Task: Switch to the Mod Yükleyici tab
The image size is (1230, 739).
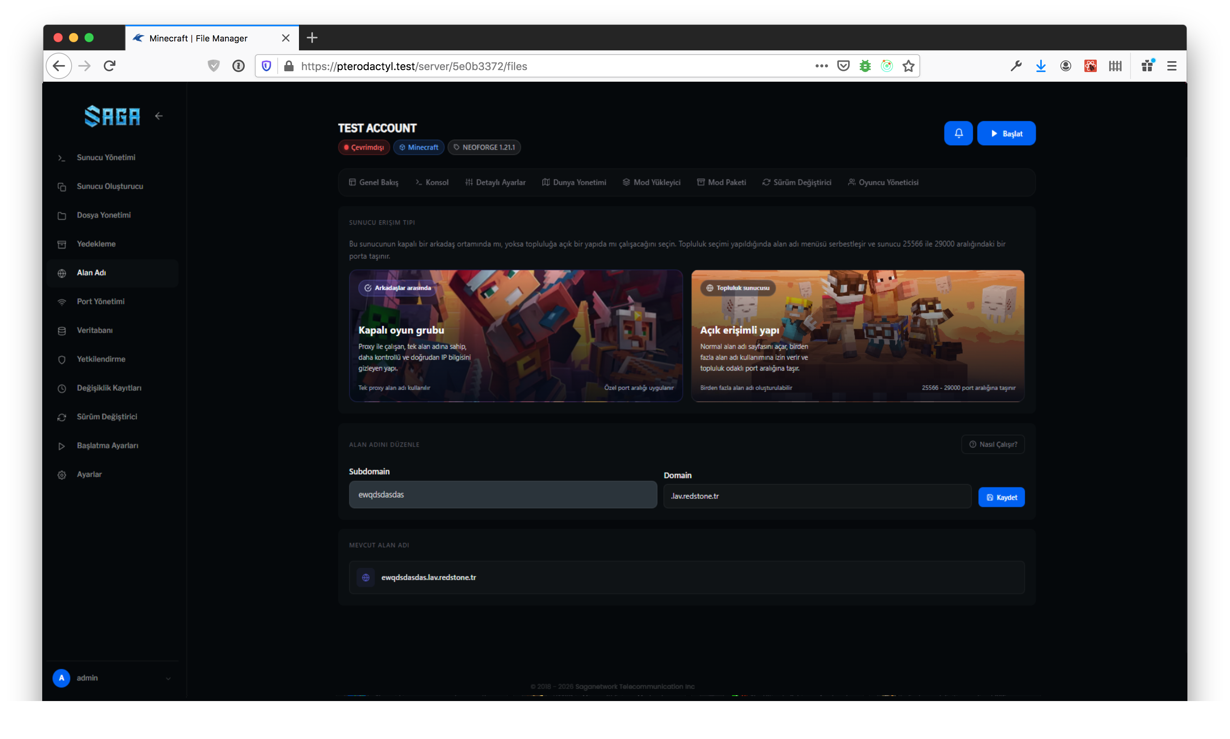Action: 651,182
